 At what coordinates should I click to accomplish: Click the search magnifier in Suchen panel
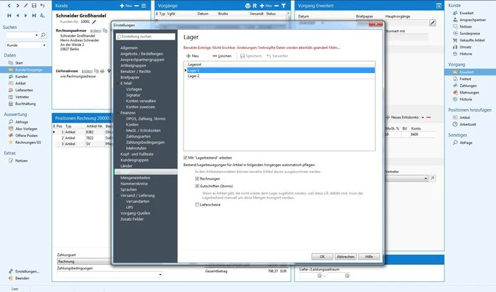[43, 35]
